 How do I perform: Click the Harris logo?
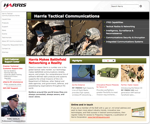click(x=15, y=6)
